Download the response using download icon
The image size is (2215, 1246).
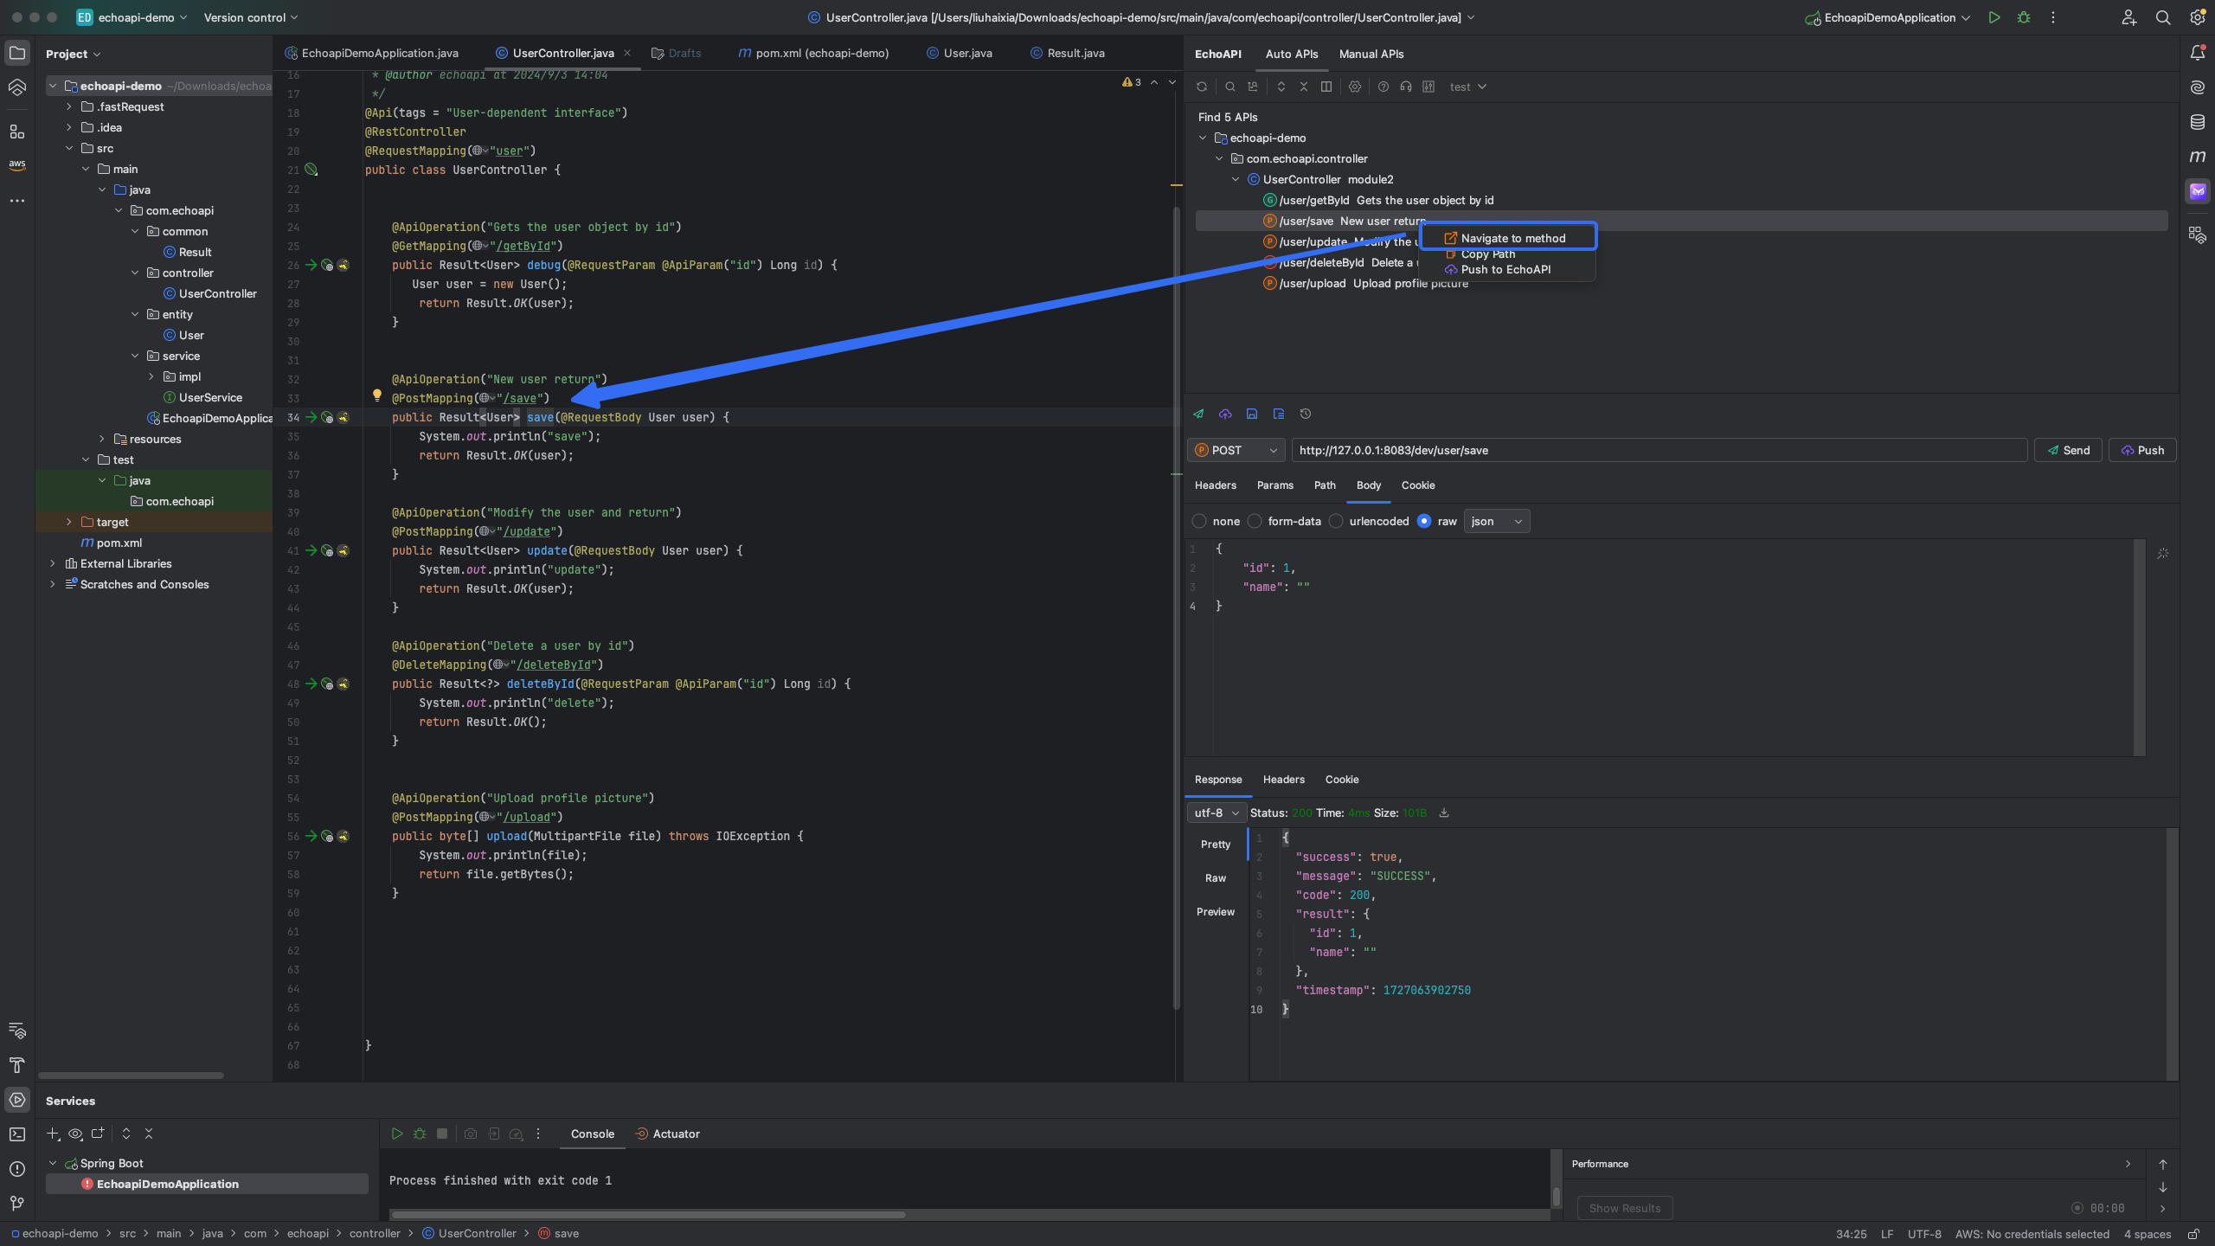pos(1444,812)
